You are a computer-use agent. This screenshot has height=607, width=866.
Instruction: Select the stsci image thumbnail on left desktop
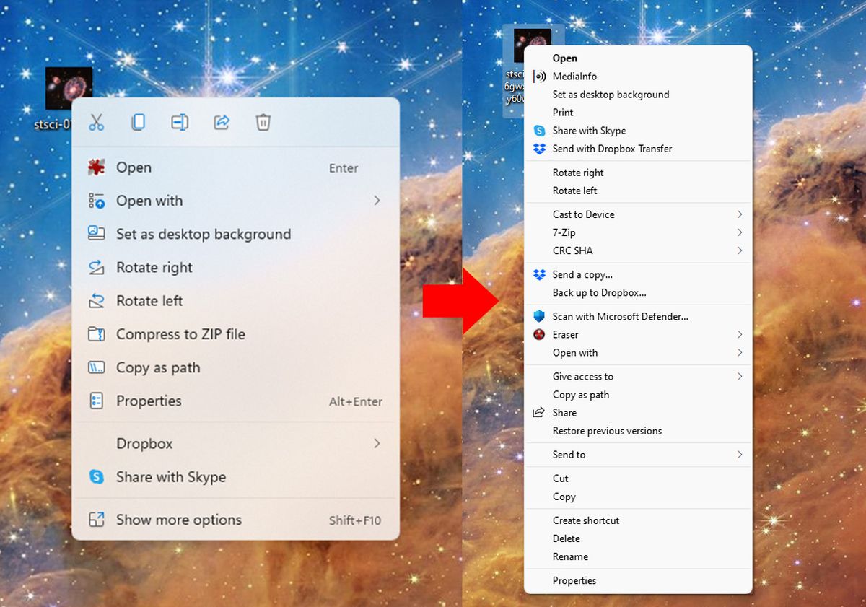(69, 88)
